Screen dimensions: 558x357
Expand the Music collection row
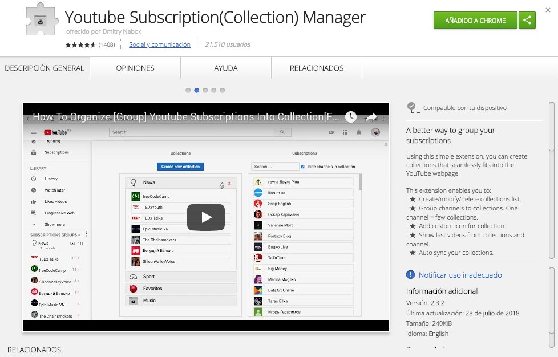[x=181, y=301]
